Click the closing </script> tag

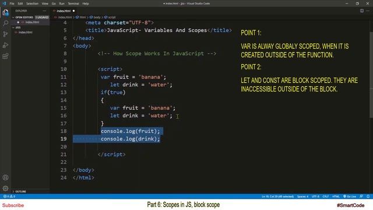point(111,154)
